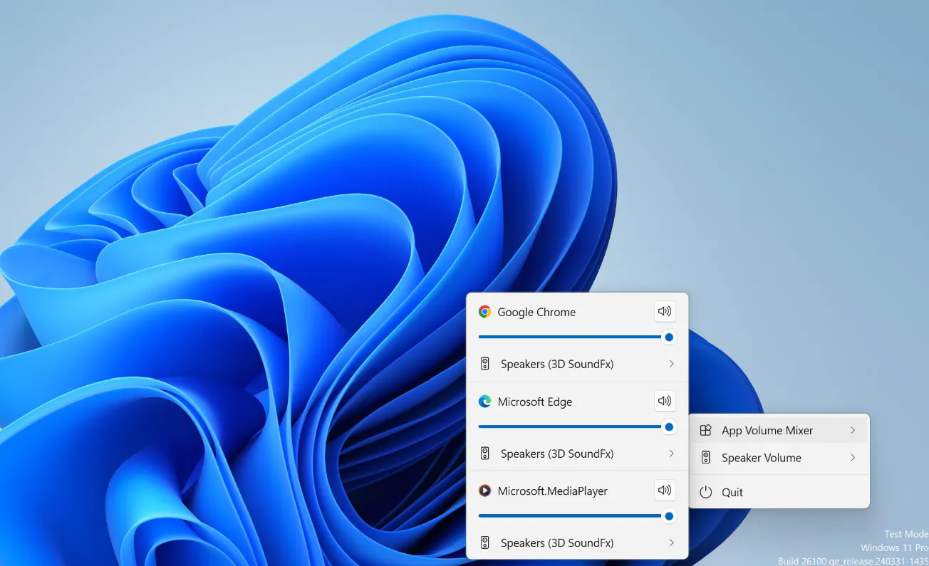Image resolution: width=929 pixels, height=566 pixels.
Task: Choose Quit from the tray menu
Action: click(779, 492)
